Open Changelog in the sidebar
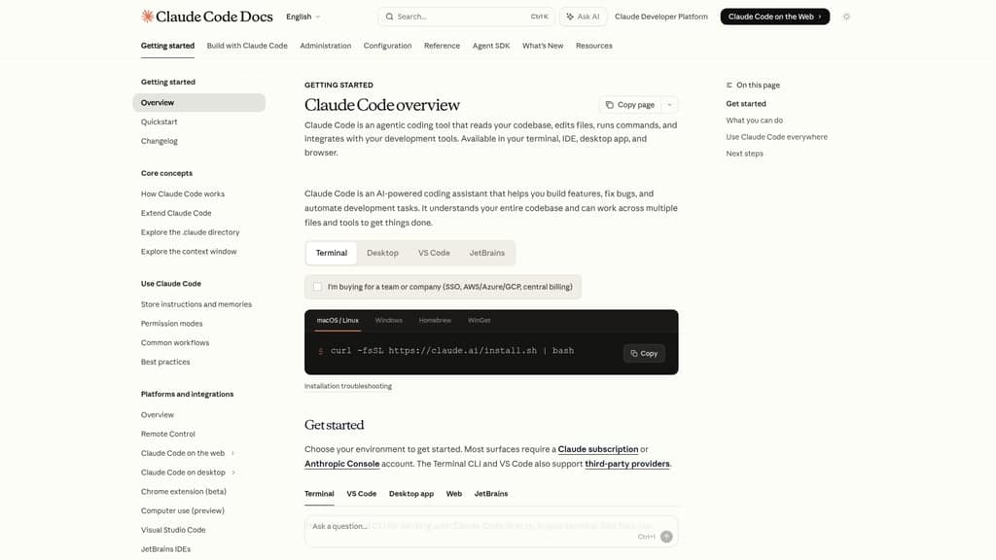This screenshot has height=560, width=996. point(160,141)
